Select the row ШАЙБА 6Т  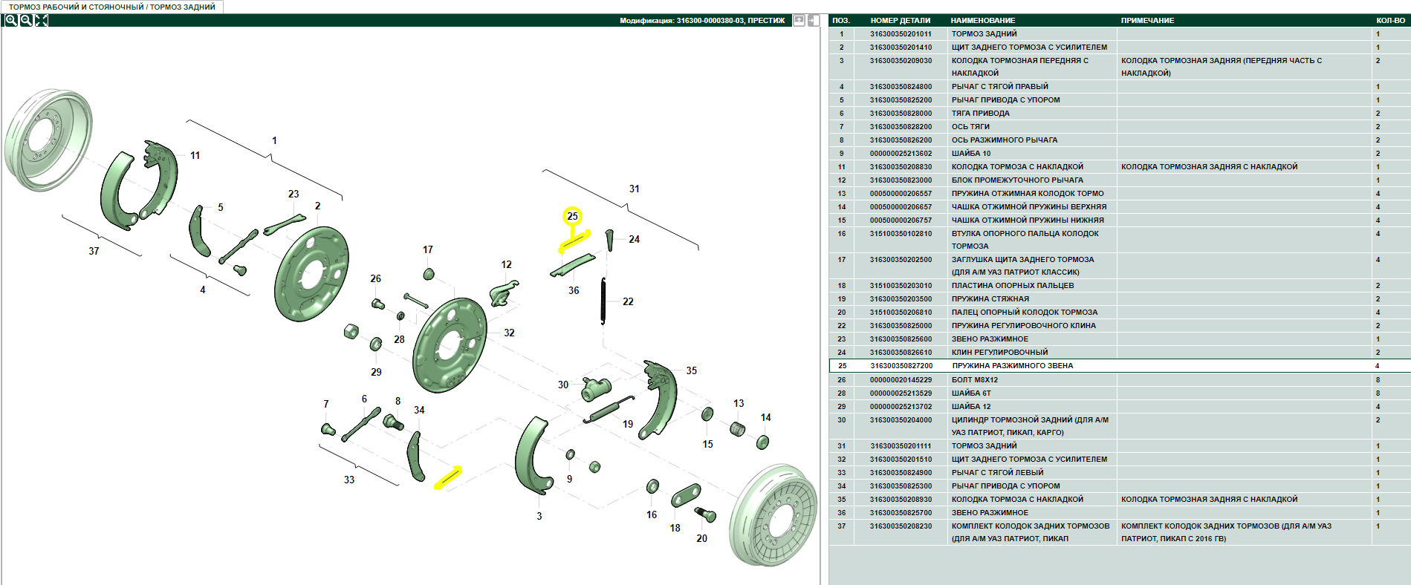[1120, 393]
